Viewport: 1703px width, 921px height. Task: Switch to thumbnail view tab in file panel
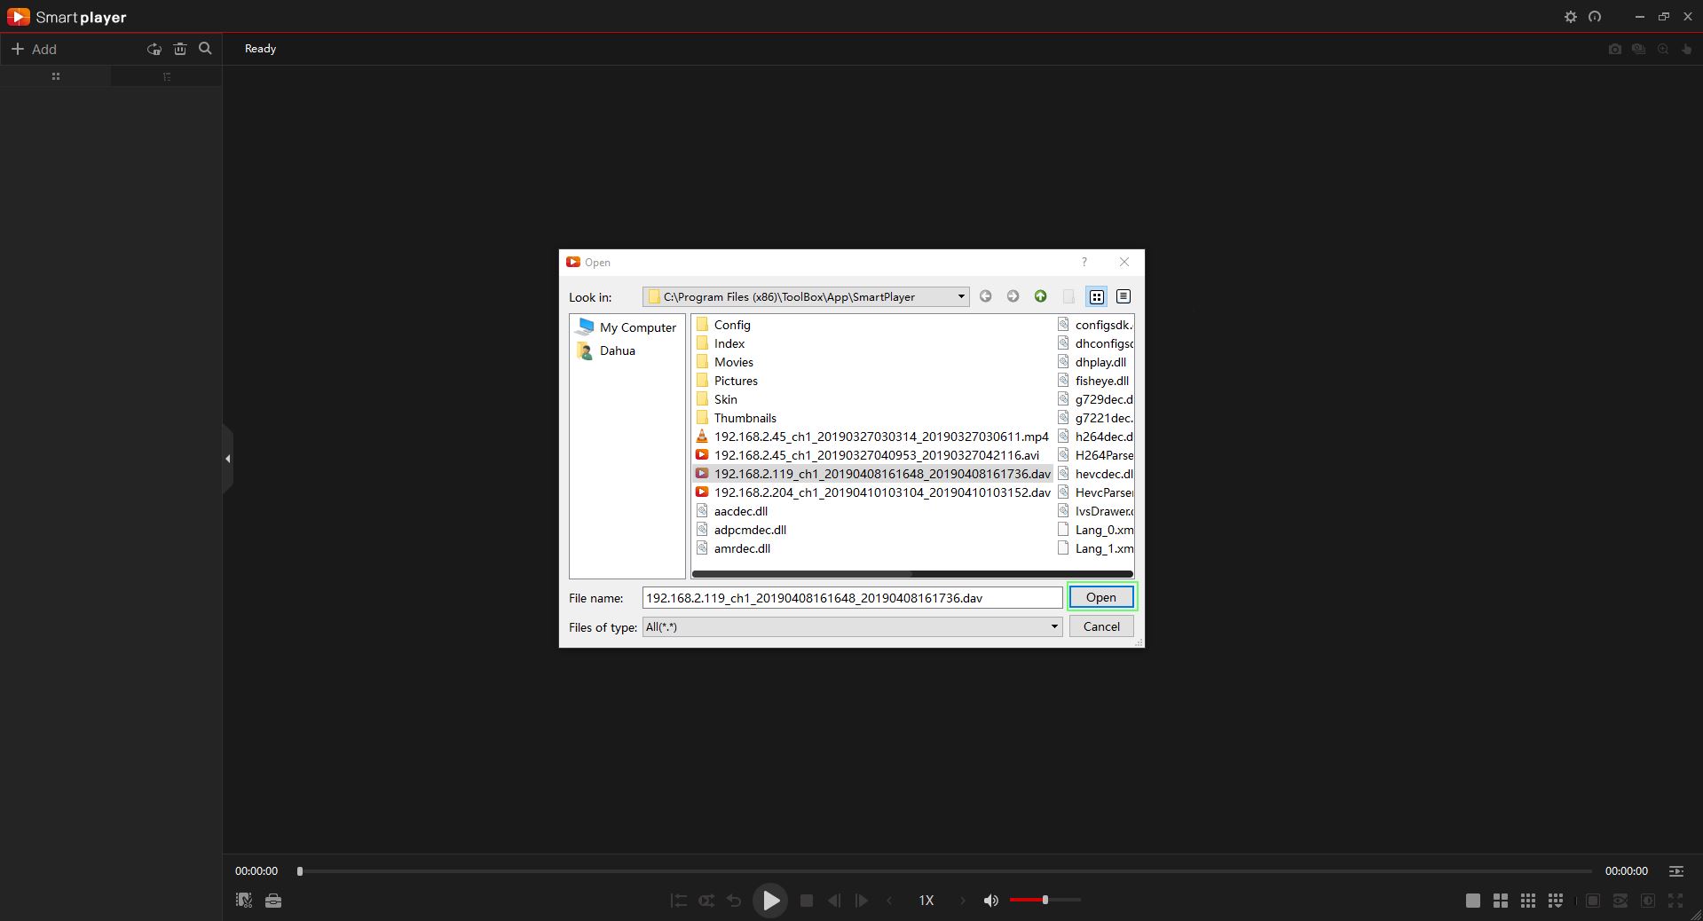click(x=56, y=76)
